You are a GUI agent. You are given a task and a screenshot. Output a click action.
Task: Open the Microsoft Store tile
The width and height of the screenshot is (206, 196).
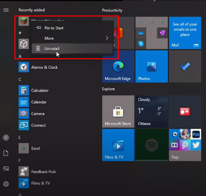118,111
